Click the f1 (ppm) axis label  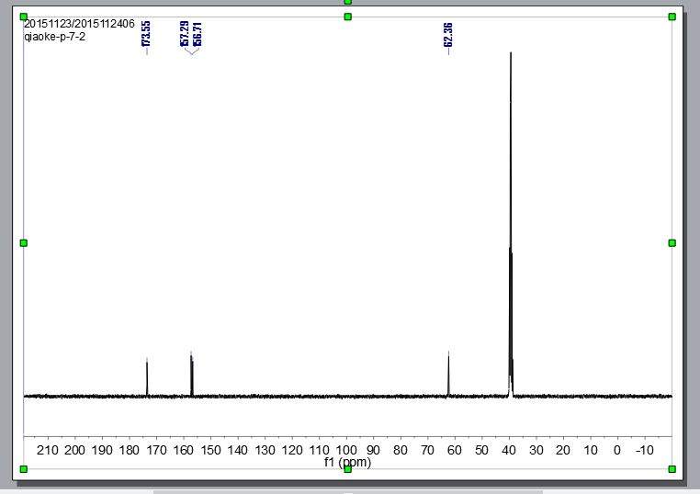[x=348, y=462]
